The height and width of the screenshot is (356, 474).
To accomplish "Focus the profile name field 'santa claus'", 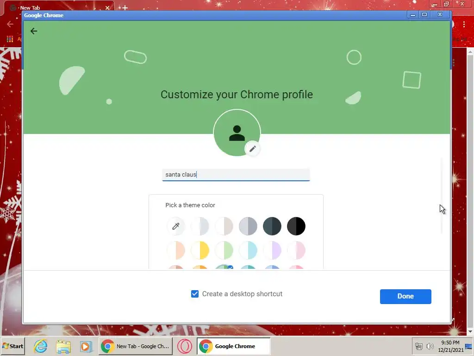I will point(236,175).
